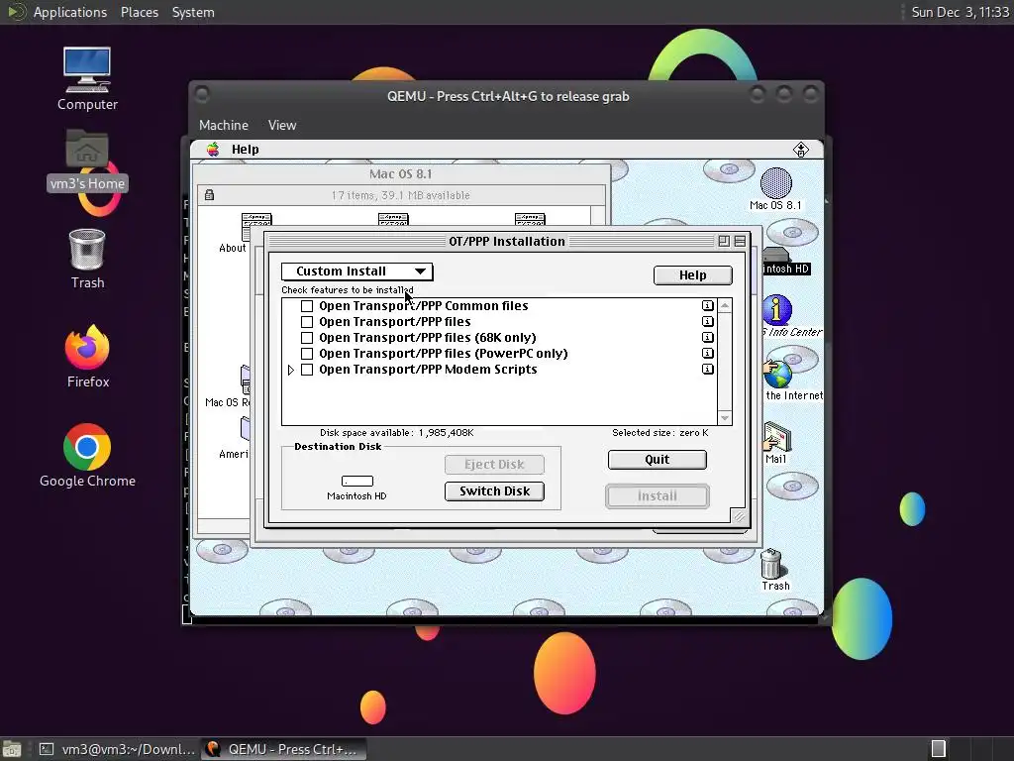Click the installer window resize grip
Viewport: 1014px width, 761px height.
(x=738, y=515)
